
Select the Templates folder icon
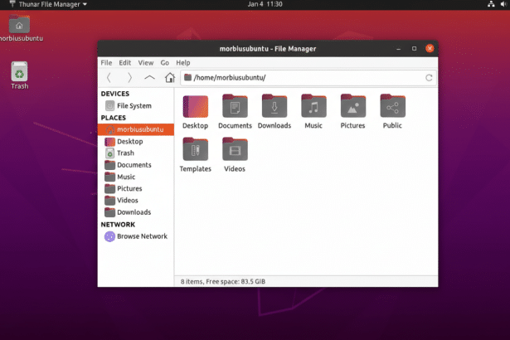tap(195, 149)
